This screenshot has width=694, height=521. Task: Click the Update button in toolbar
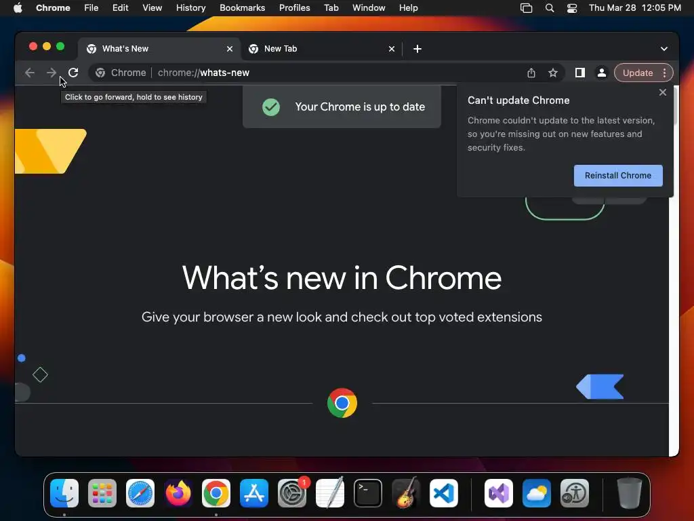637,73
